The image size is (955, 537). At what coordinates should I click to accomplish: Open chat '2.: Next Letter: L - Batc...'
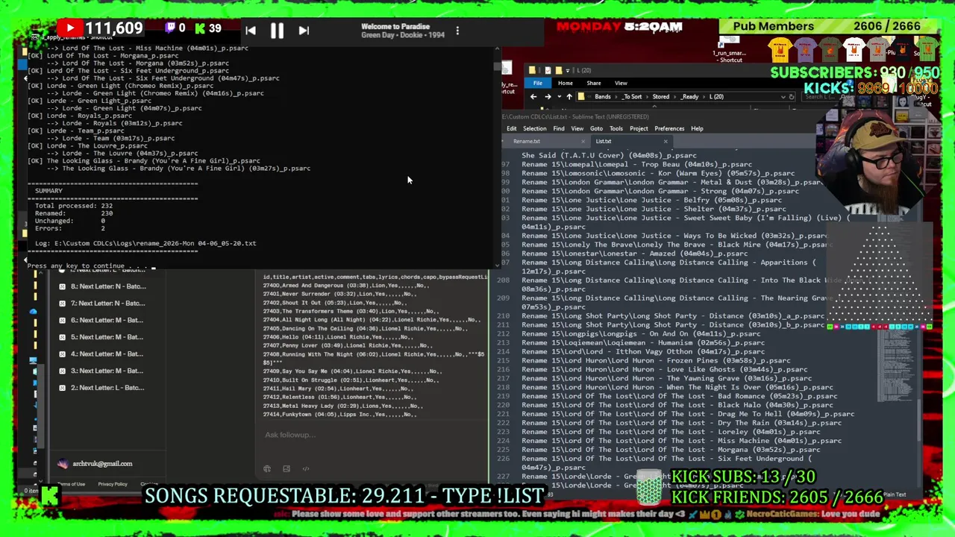tap(107, 388)
